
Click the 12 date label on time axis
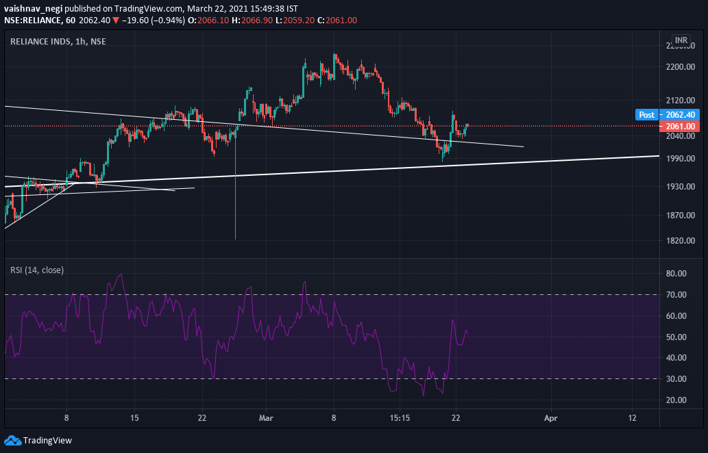coord(632,418)
